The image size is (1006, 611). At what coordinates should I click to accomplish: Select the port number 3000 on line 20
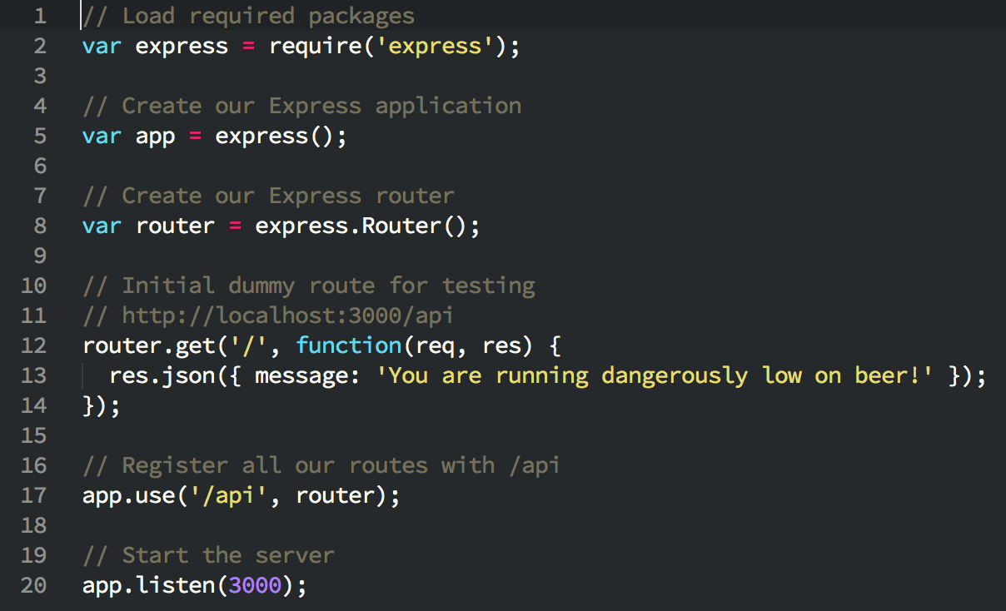254,584
